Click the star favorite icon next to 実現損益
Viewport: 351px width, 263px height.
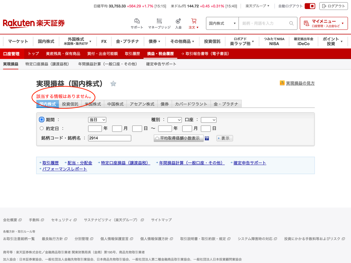[x=113, y=84]
